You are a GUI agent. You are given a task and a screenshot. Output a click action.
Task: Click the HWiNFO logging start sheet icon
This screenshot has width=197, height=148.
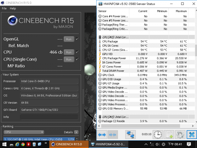(169, 135)
